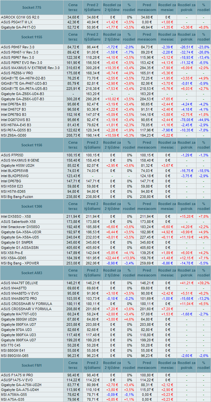Click ASUS M4A79T DELUXE product name

(x=19, y=283)
